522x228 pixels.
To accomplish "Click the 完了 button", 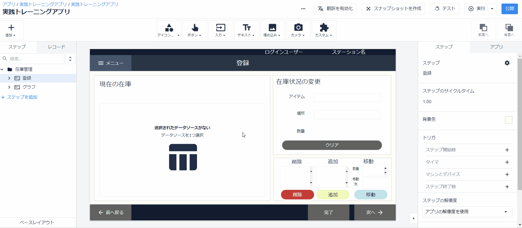I will 329,212.
